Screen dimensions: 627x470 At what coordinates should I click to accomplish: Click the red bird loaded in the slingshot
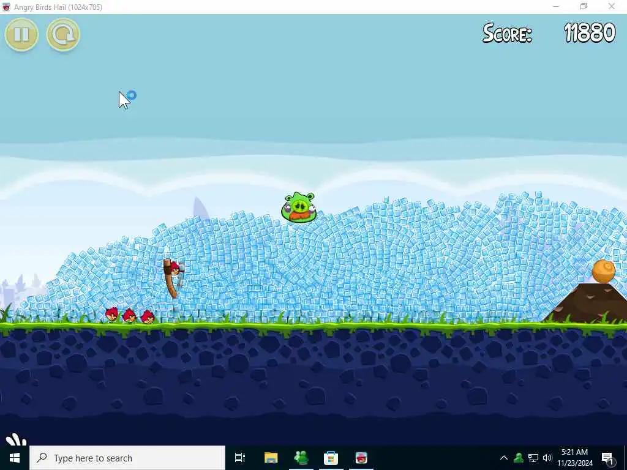point(175,268)
